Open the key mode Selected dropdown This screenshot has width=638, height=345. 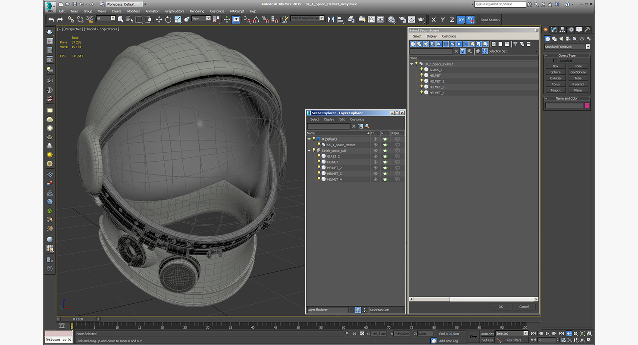tap(512, 333)
